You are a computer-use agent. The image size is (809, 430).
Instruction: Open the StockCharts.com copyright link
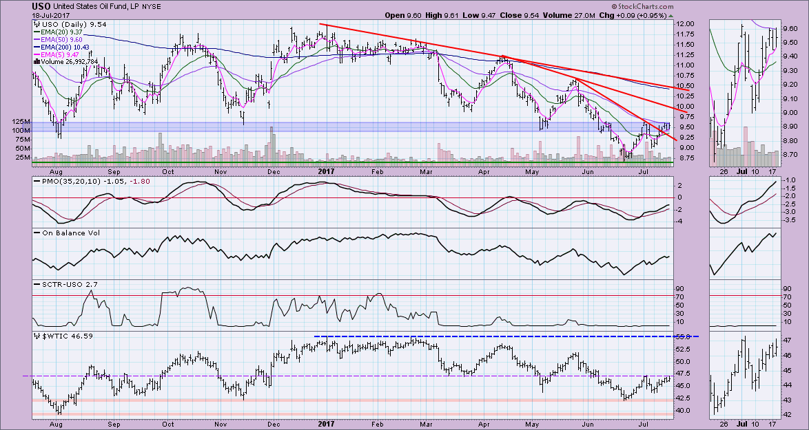642,7
